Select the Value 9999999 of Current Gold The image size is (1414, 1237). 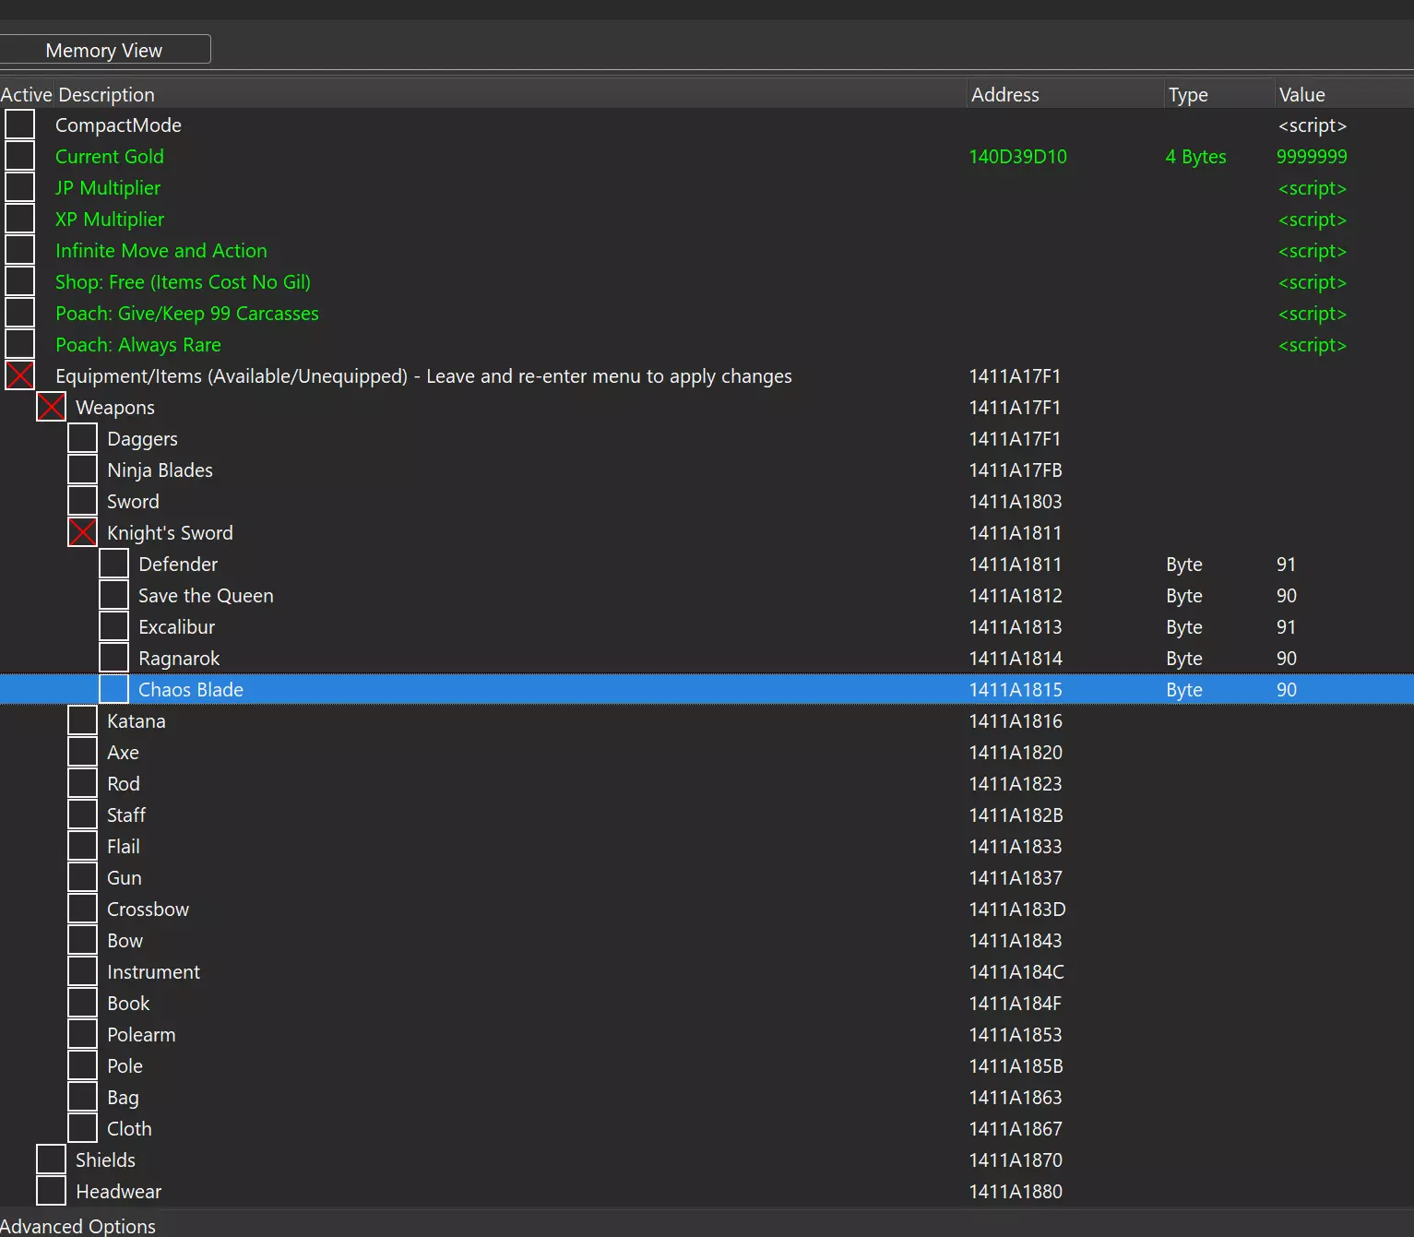pyautogui.click(x=1312, y=157)
